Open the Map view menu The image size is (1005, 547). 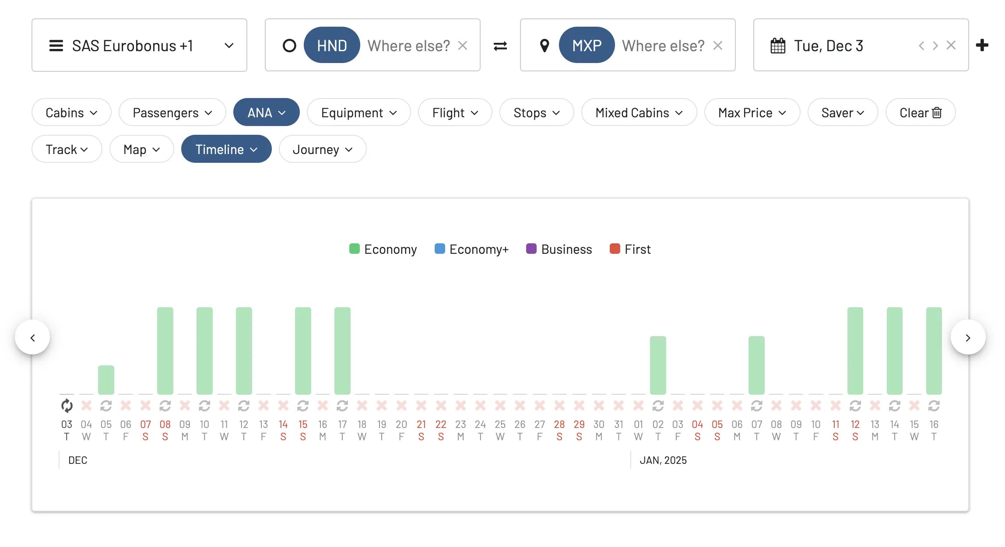pos(141,149)
